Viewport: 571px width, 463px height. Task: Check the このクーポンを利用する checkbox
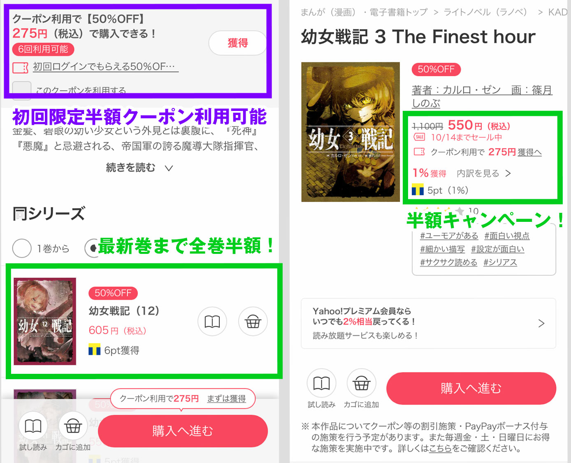coord(22,90)
